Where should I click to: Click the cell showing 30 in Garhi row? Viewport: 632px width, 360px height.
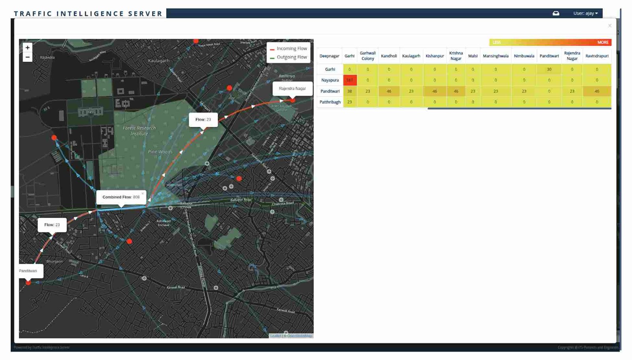tap(549, 69)
